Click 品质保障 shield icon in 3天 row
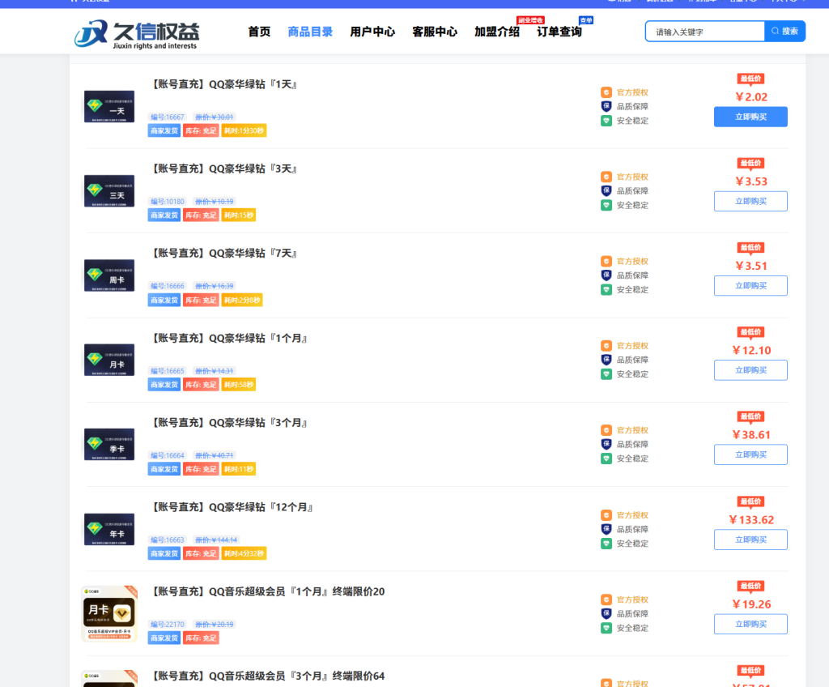Viewport: 829px width, 687px height. [606, 191]
